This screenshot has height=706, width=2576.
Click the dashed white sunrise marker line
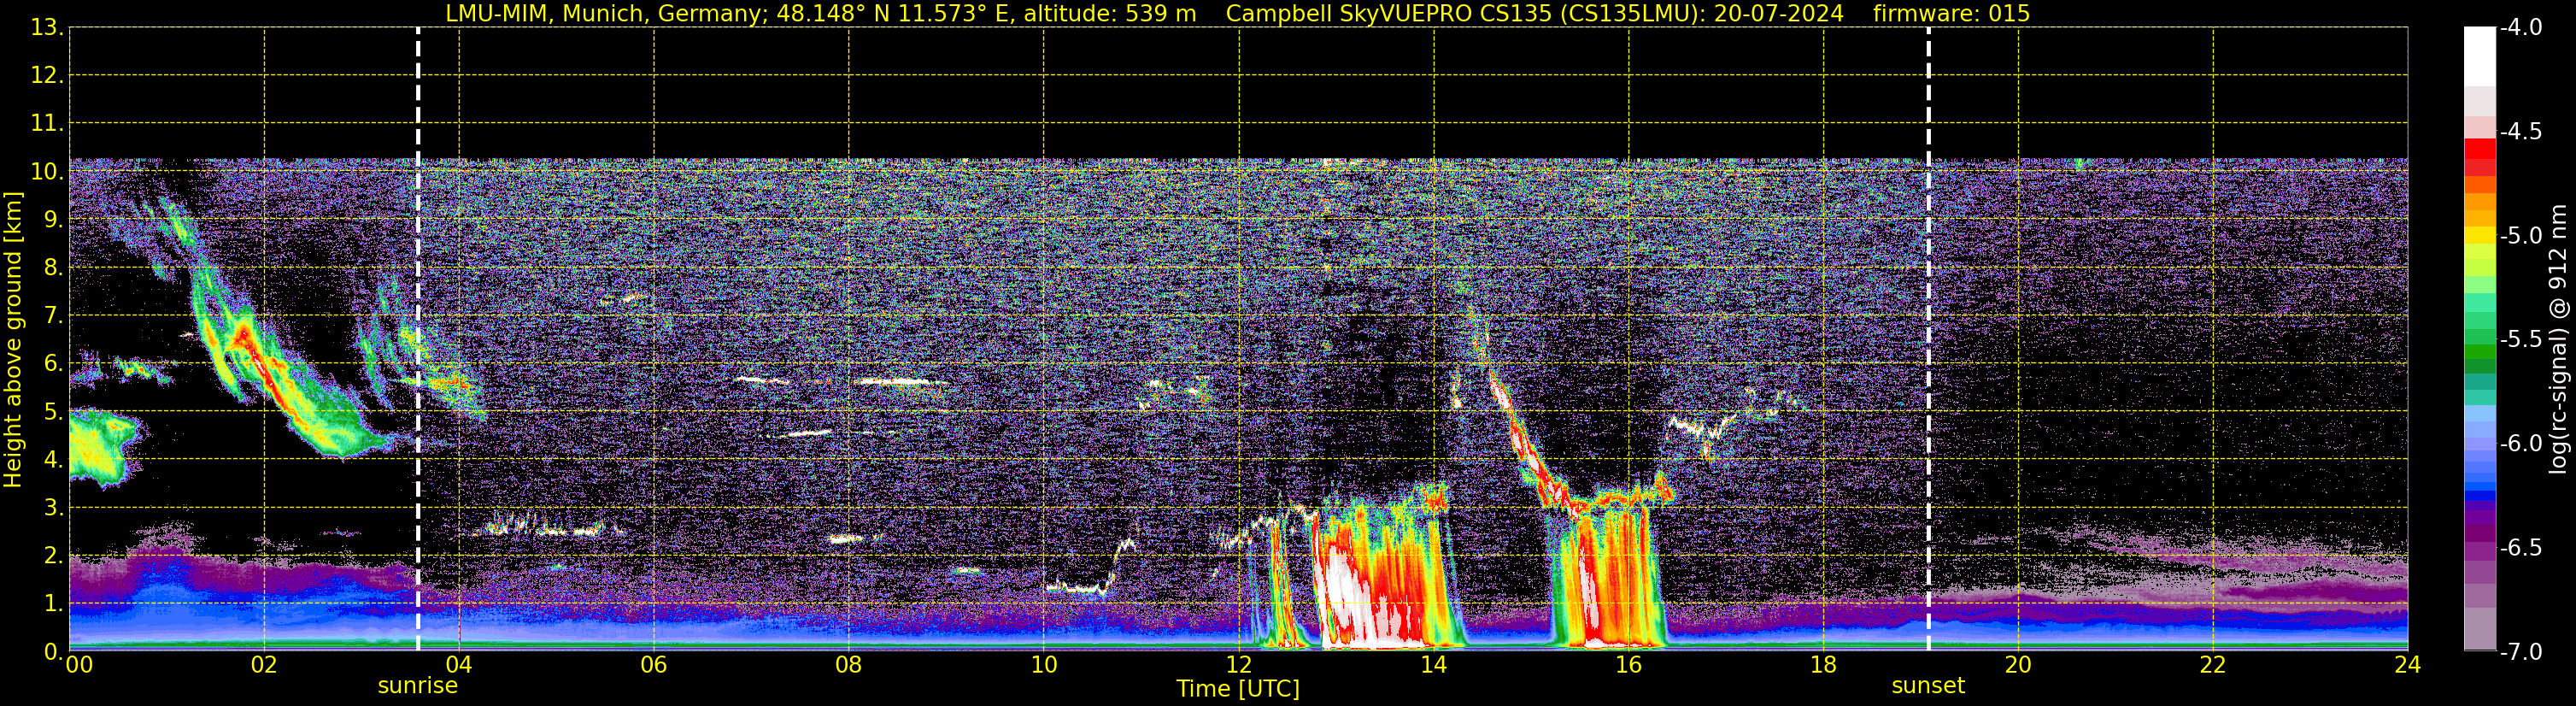point(417,340)
